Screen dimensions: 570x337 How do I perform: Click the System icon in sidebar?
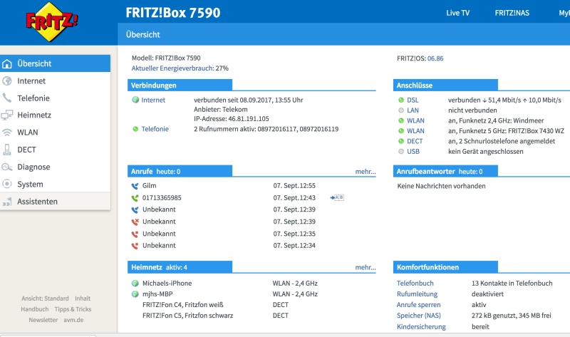(7, 184)
